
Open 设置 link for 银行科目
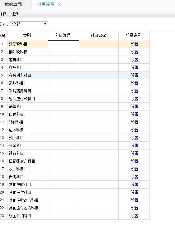(135, 153)
